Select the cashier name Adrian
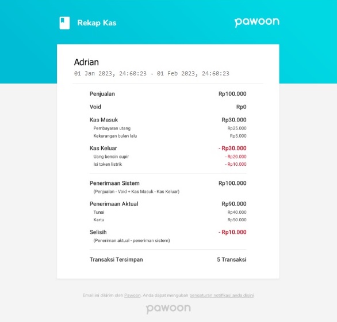This screenshot has width=337, height=322. [x=86, y=62]
